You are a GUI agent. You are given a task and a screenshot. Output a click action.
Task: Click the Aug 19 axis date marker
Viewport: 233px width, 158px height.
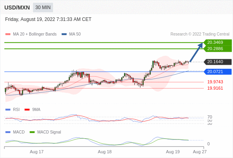[x=173, y=152]
